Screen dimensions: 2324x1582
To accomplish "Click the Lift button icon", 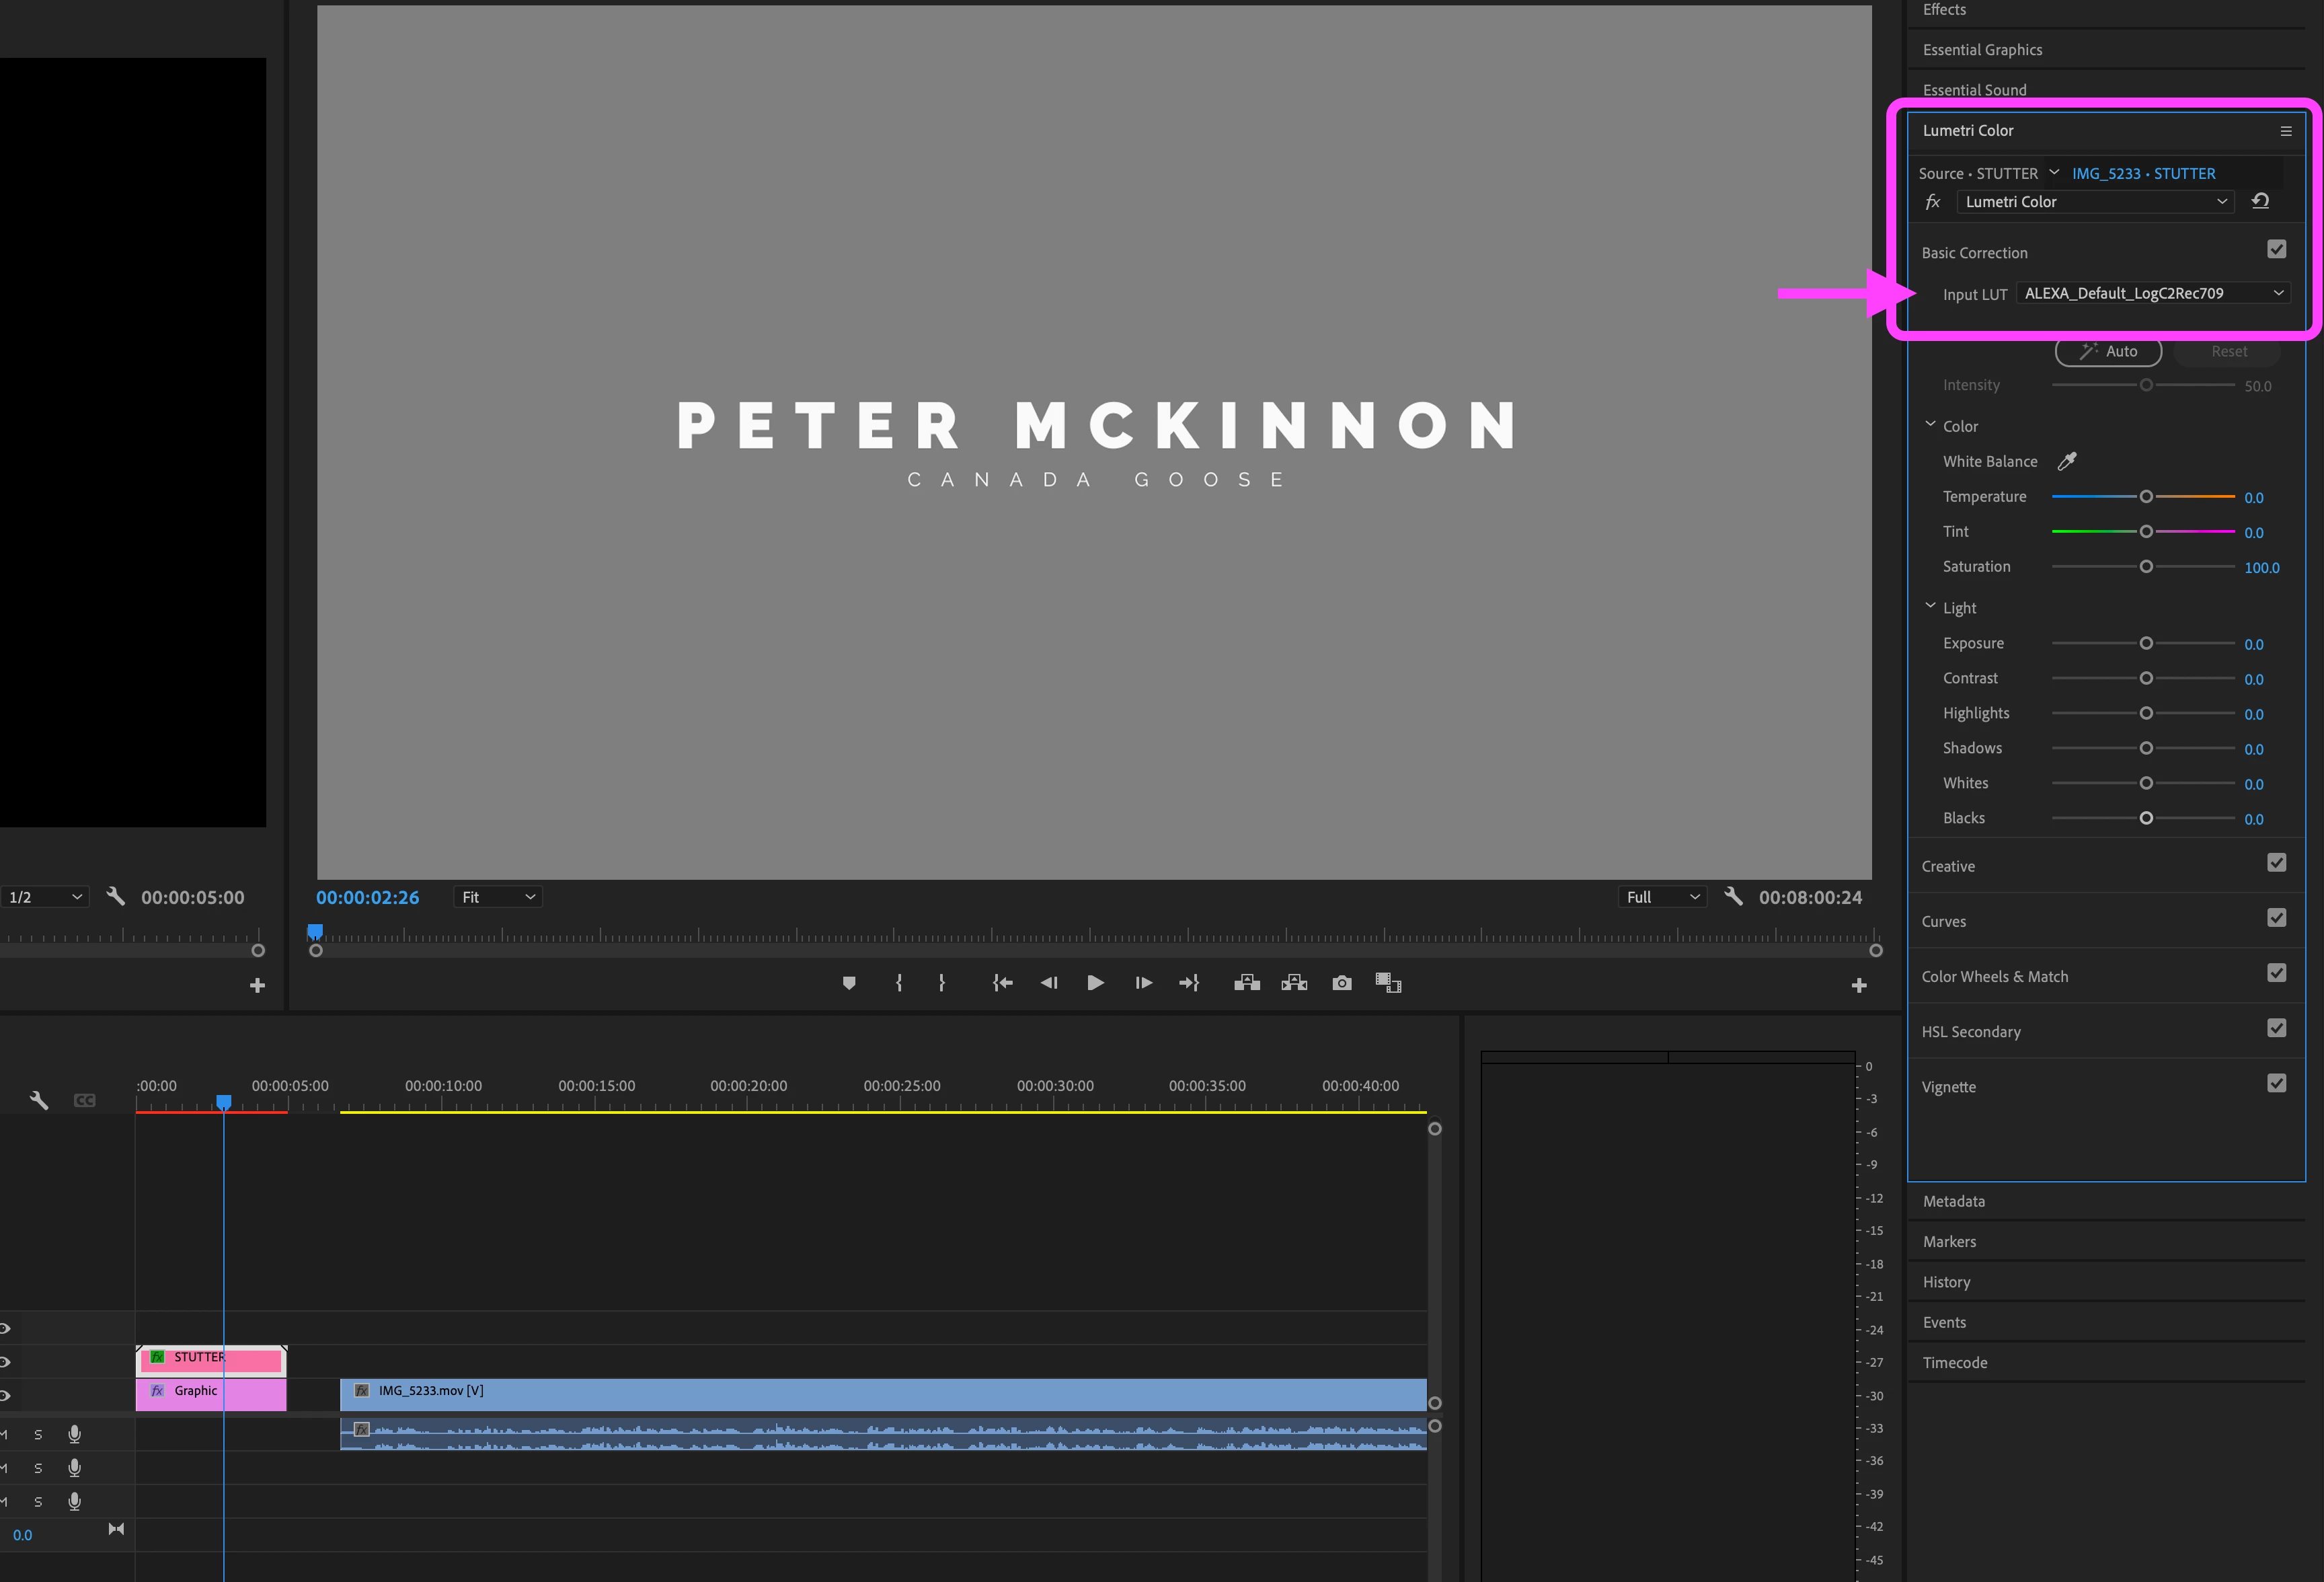I will coord(1246,983).
